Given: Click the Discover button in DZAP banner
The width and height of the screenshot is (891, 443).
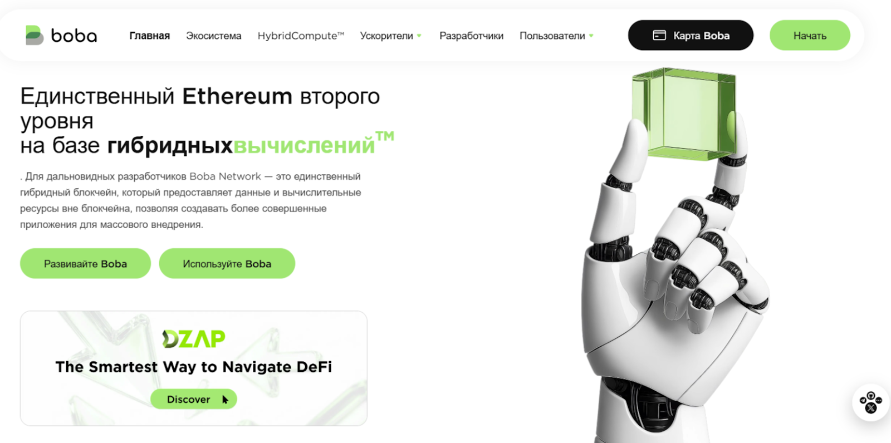Looking at the screenshot, I should (x=193, y=399).
